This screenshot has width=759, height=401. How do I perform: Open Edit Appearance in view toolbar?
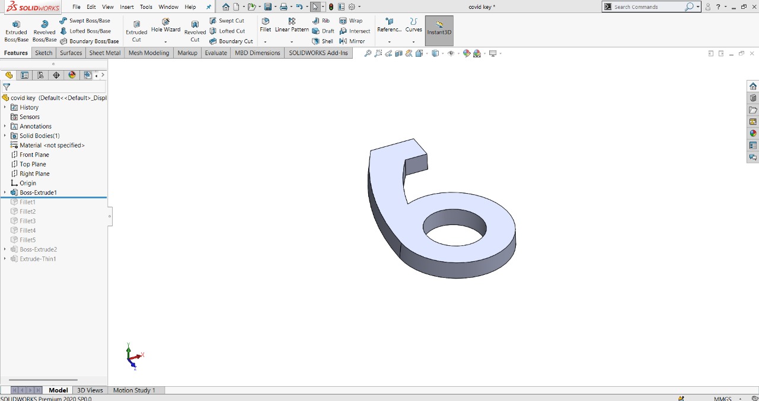click(467, 53)
